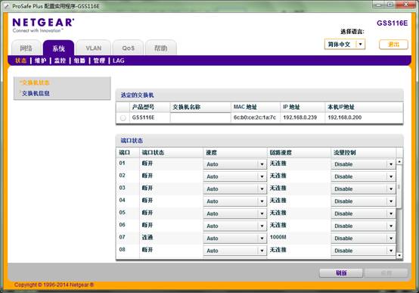Open the 维护 submenu

pos(40,61)
